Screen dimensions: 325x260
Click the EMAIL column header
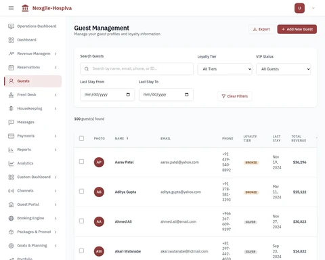pyautogui.click(x=165, y=139)
